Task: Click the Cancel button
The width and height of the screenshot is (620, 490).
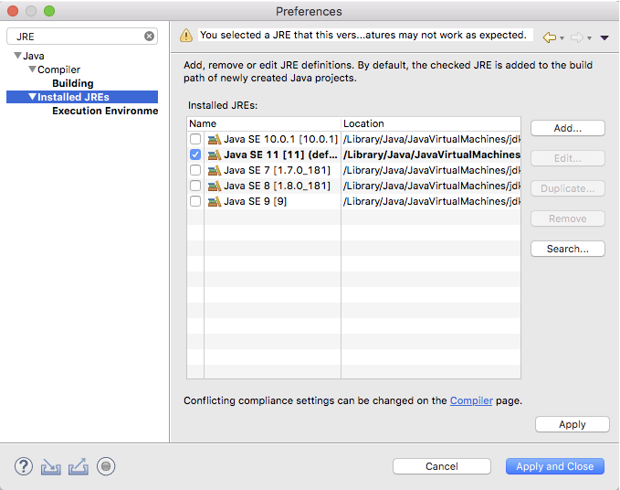Action: pos(442,466)
